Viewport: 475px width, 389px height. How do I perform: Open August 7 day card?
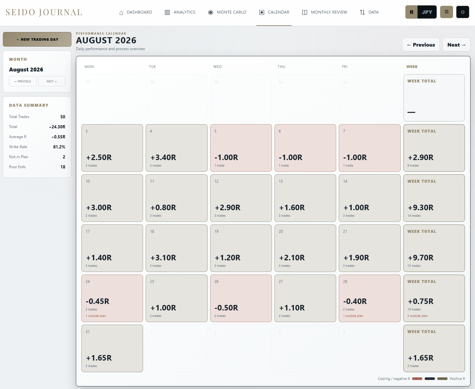(x=370, y=148)
